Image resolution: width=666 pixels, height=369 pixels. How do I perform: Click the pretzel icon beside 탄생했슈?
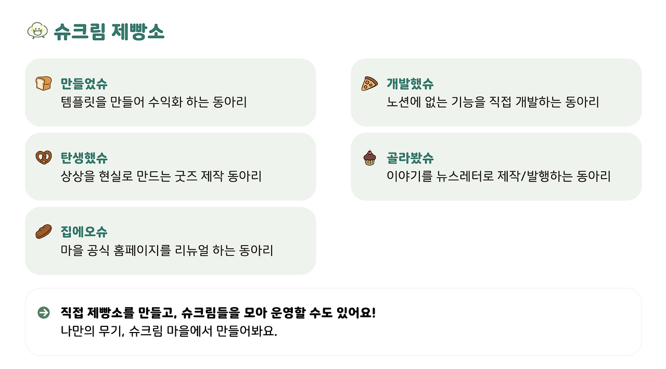point(44,158)
